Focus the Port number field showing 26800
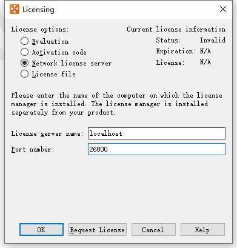The image size is (237, 248). 156,149
